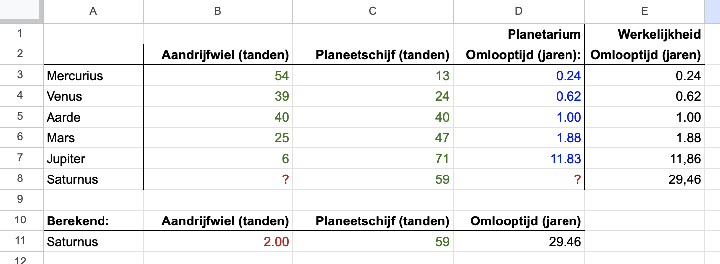Click the blue 11.83 cell
This screenshot has width=720, height=264.
click(519, 159)
